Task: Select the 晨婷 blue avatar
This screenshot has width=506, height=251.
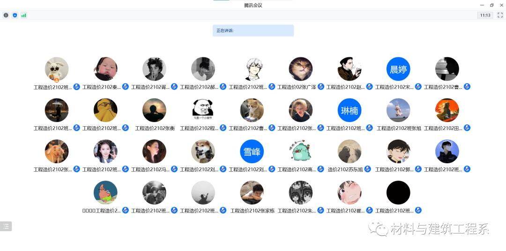Action: click(398, 69)
